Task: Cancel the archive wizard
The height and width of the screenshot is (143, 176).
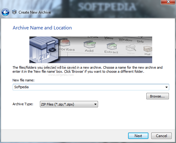Action: pos(161,136)
